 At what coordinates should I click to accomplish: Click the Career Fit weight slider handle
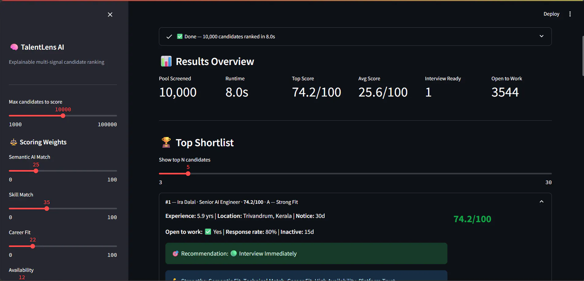click(x=33, y=246)
